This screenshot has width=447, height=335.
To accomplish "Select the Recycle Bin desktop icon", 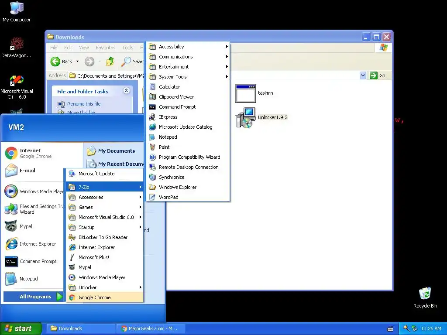I will coord(425,298).
